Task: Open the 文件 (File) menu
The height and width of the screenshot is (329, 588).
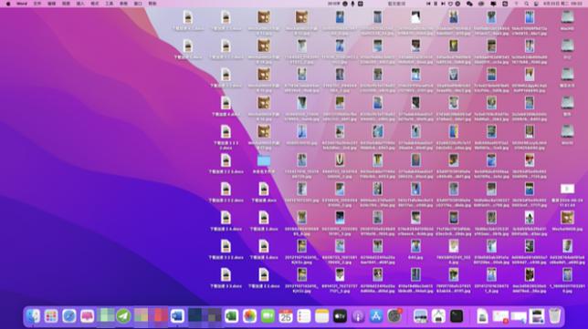Action: [37, 4]
